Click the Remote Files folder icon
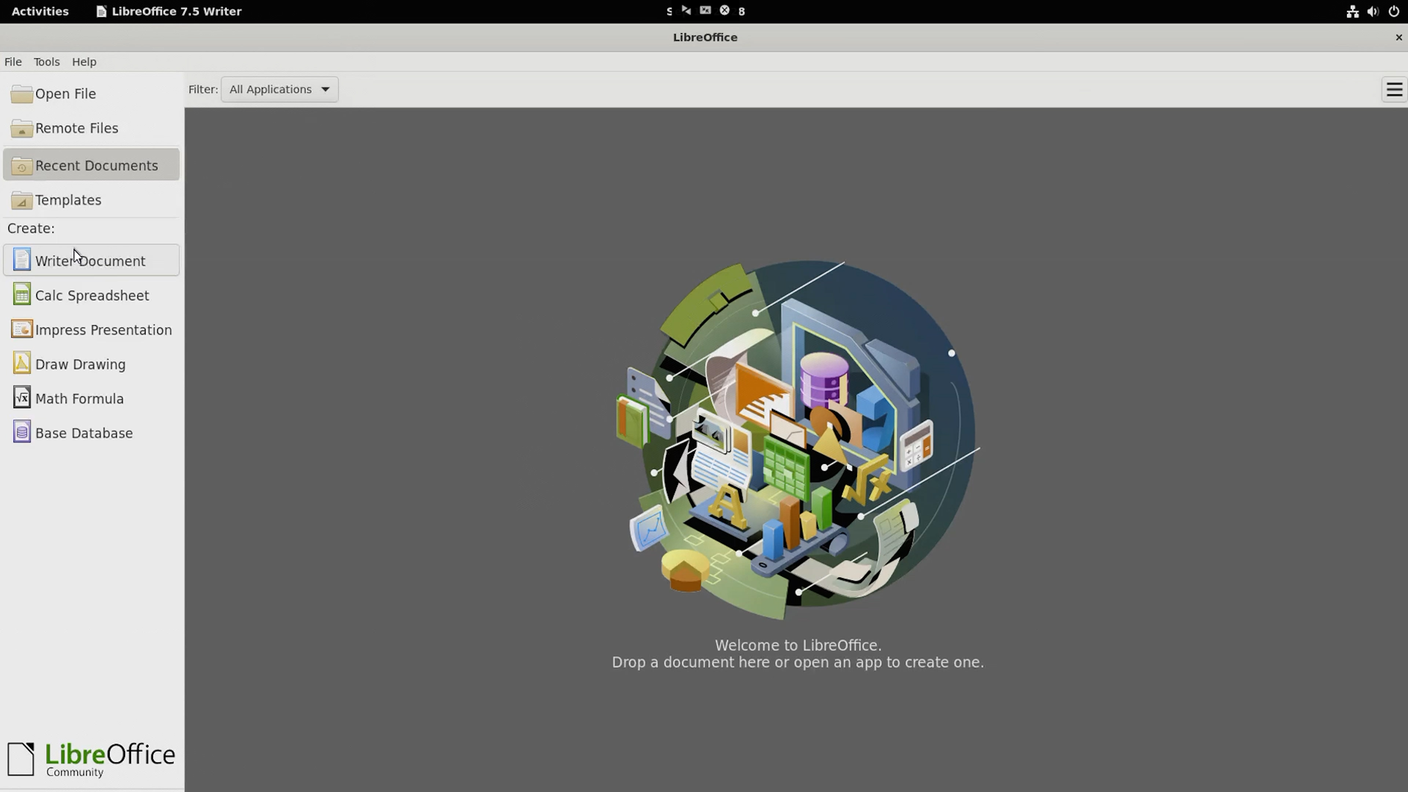This screenshot has width=1408, height=792. 21,128
